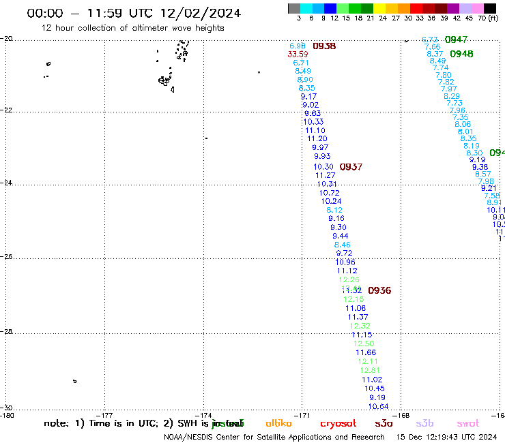
Task: Click the 15 Dec timestamp text
Action: tap(446, 437)
